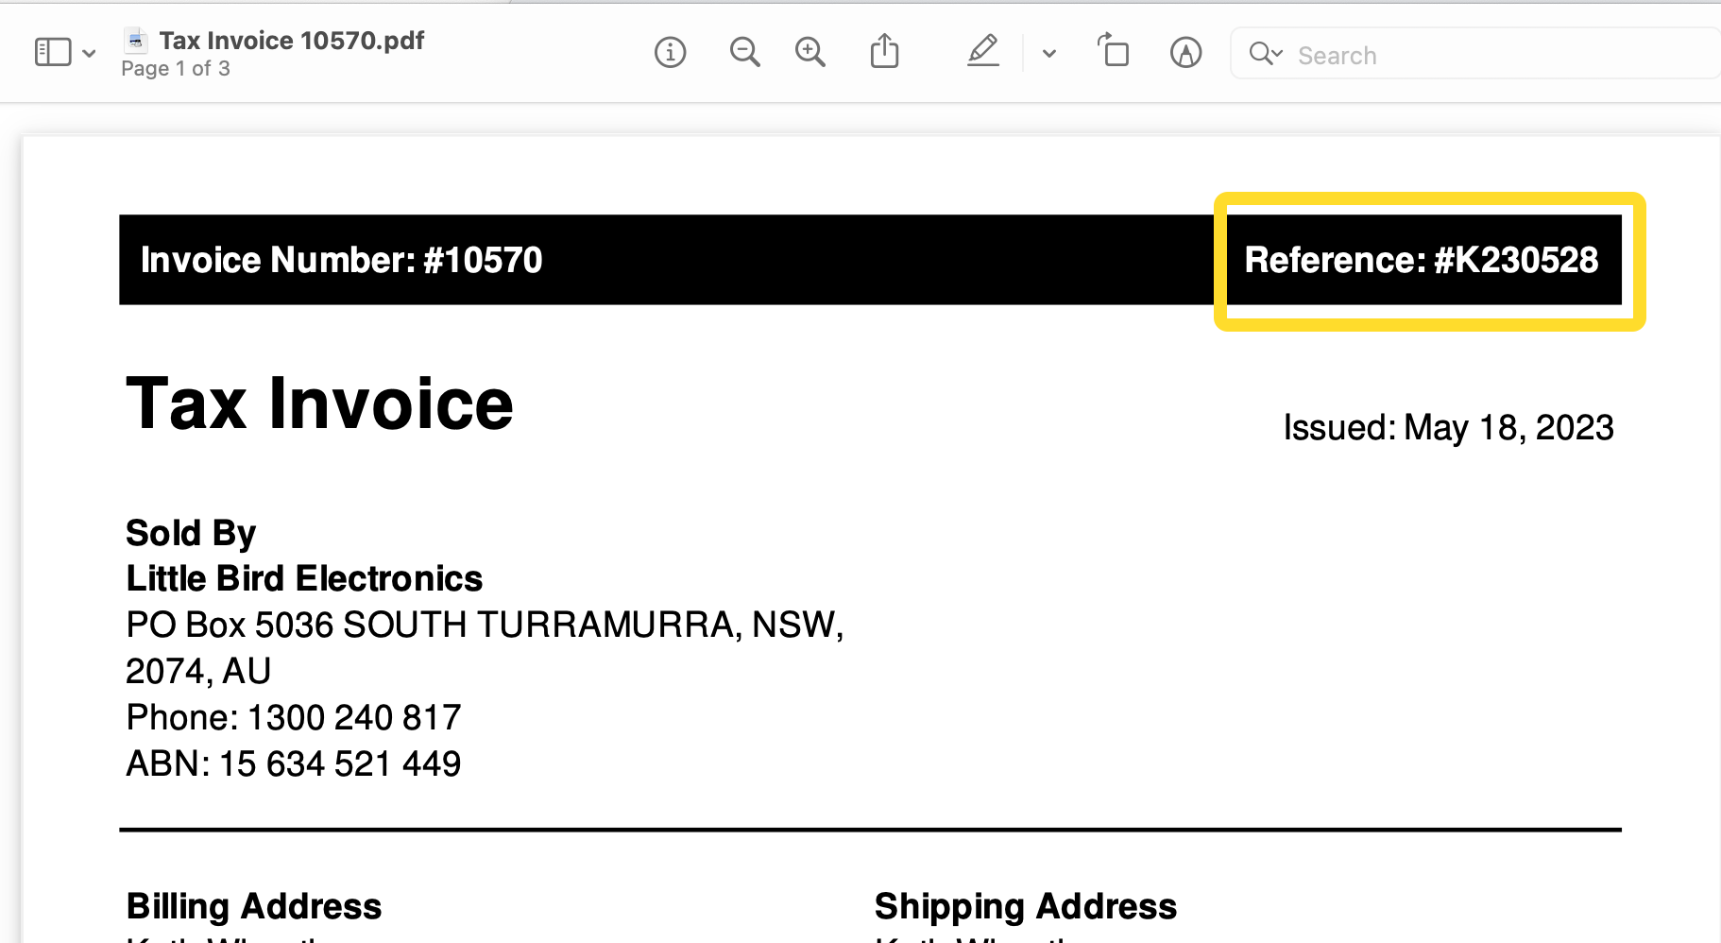Rotate the page using the rotate icon

pyautogui.click(x=1113, y=51)
